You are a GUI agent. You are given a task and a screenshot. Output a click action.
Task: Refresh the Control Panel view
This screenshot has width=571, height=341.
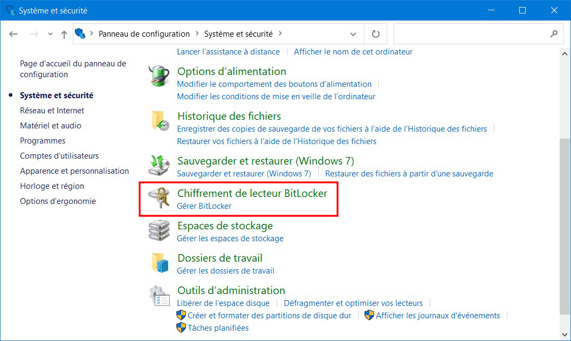[x=375, y=34]
